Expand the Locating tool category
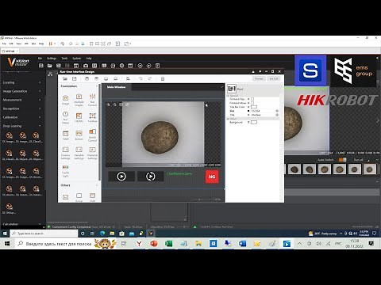Screen dimensions: 381x285 [x=40, y=82]
